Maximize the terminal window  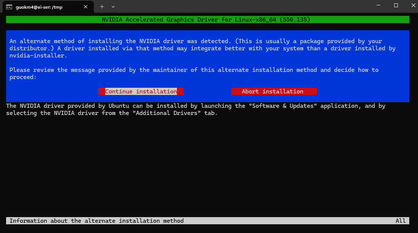click(396, 6)
